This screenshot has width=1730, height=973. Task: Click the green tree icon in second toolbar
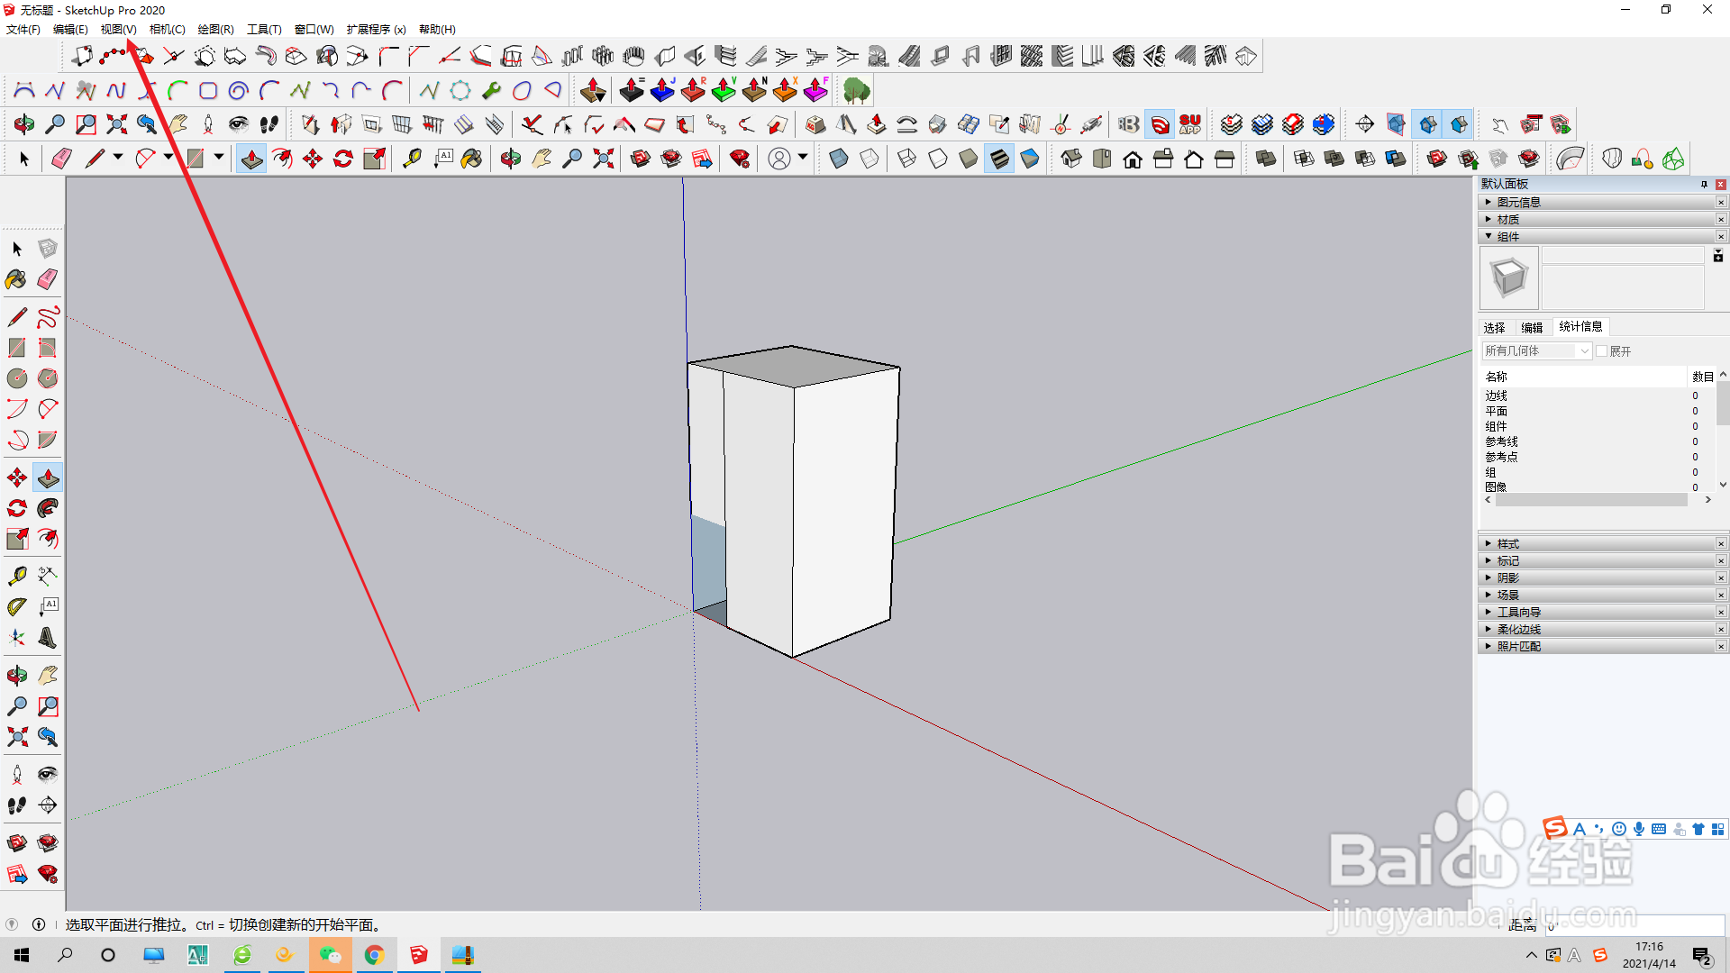(856, 90)
